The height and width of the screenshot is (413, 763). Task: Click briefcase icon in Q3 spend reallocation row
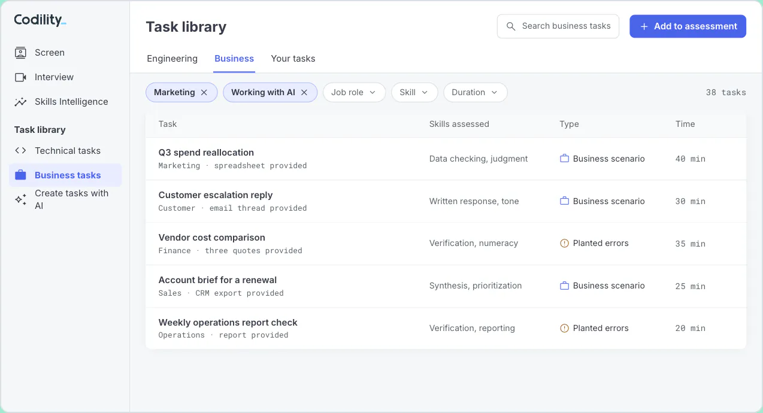(x=564, y=159)
